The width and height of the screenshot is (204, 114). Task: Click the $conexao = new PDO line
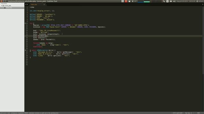pyautogui.click(x=69, y=27)
